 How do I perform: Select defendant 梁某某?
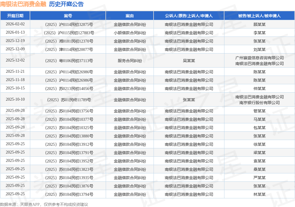click(x=260, y=153)
